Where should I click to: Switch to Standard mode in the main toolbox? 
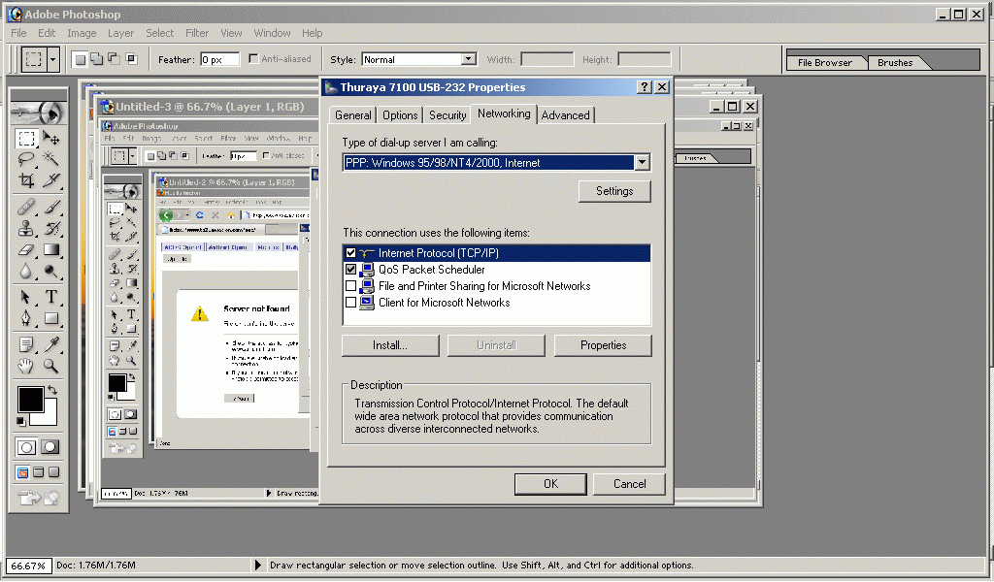[26, 447]
